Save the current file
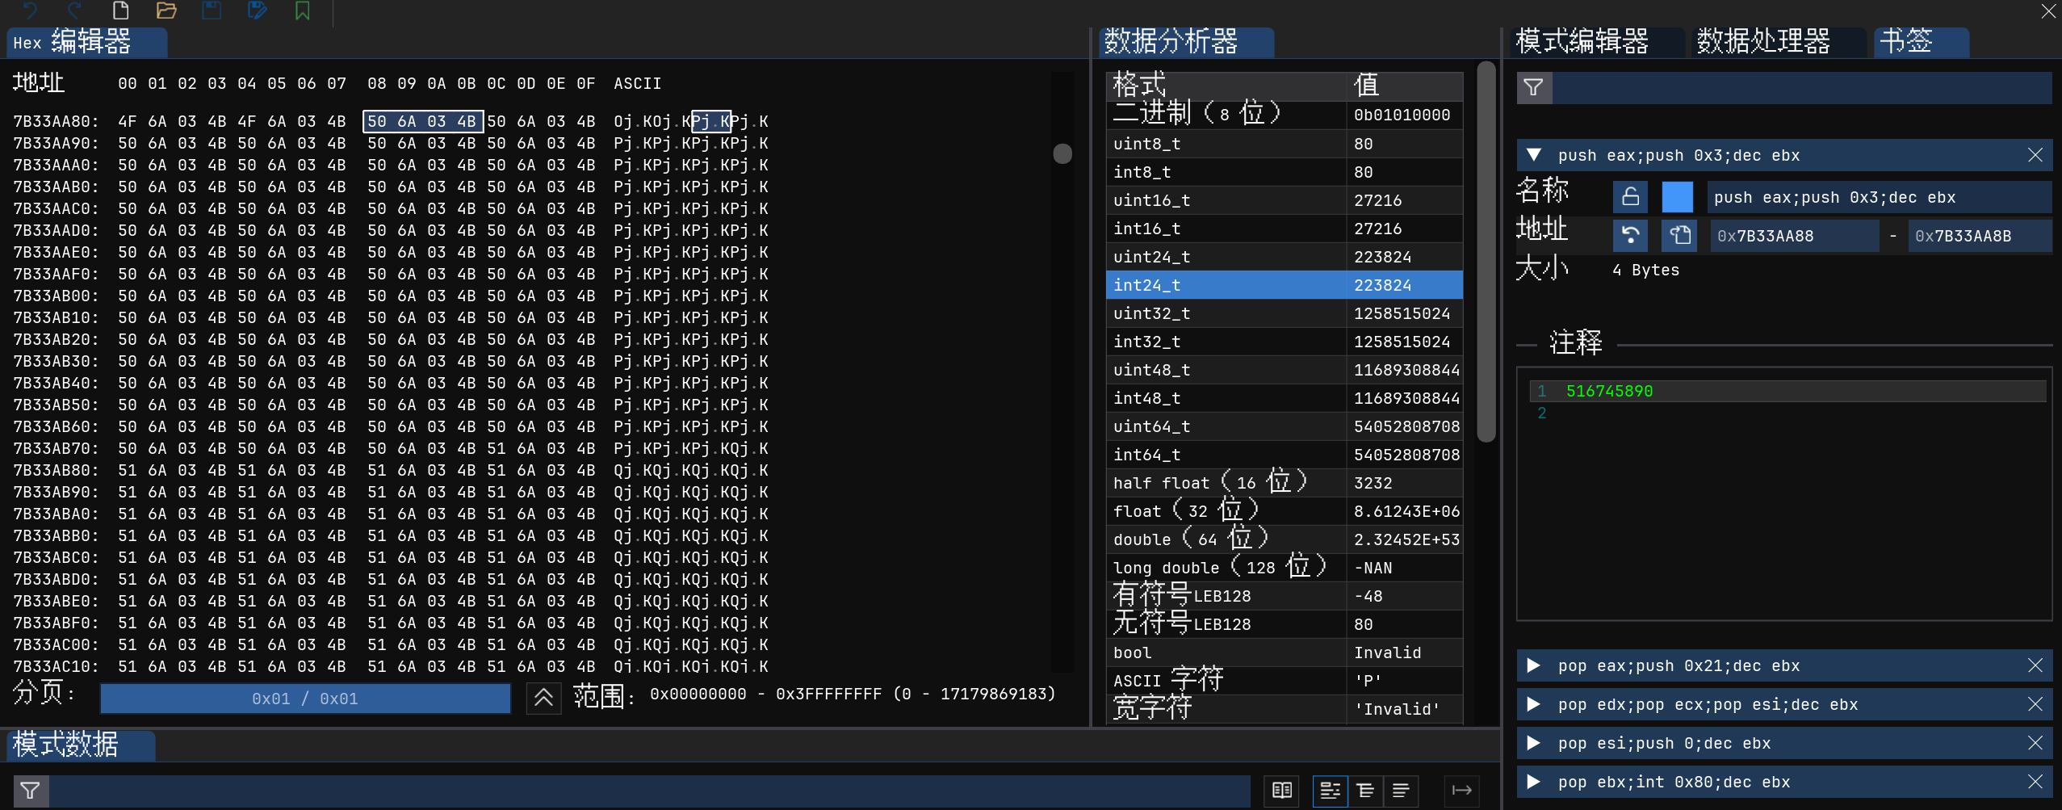This screenshot has width=2062, height=810. (212, 11)
